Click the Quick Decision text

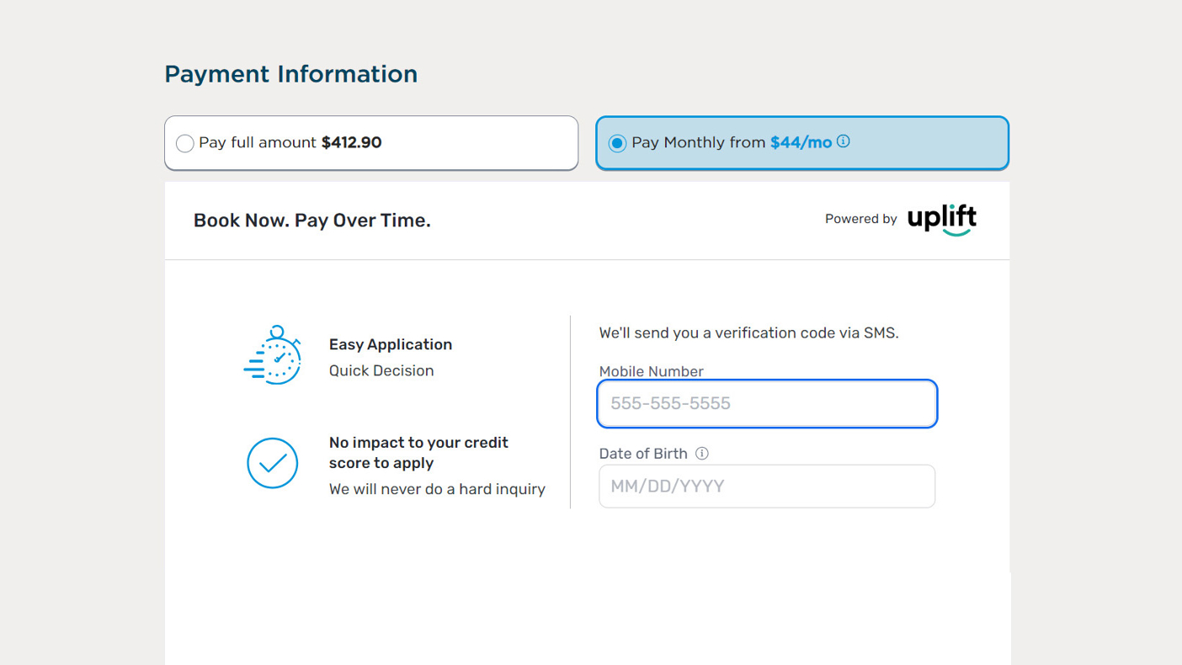pyautogui.click(x=381, y=370)
